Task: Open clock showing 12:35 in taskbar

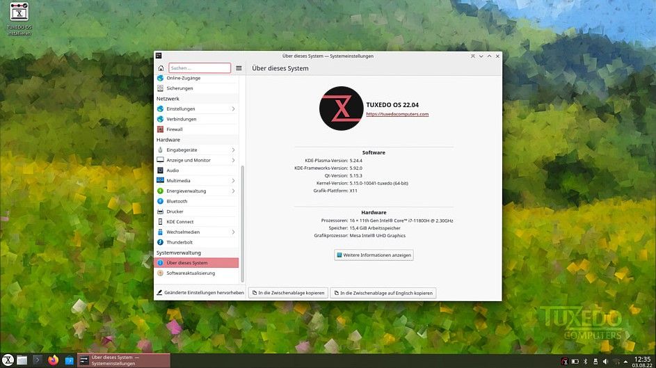Action: (642, 361)
